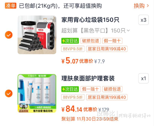154x126 pixels.
Task: Open 居家日用满199减40 promotion for garbage bags
Action: coord(107,49)
